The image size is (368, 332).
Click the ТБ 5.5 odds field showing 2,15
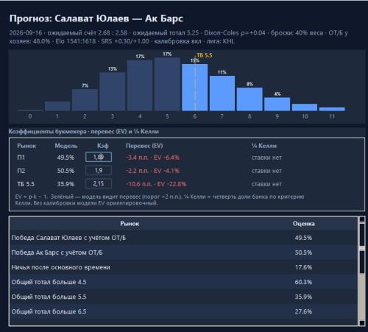99,183
